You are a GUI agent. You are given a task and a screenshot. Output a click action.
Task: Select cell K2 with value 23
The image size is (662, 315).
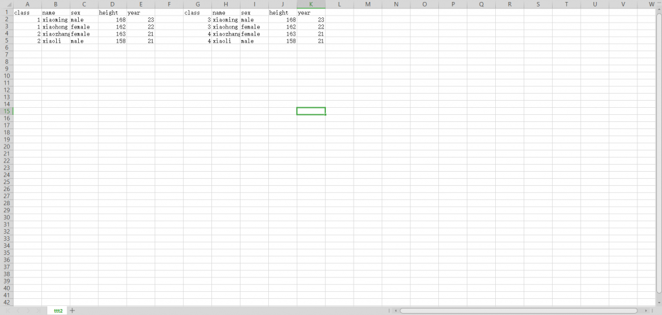pos(311,20)
